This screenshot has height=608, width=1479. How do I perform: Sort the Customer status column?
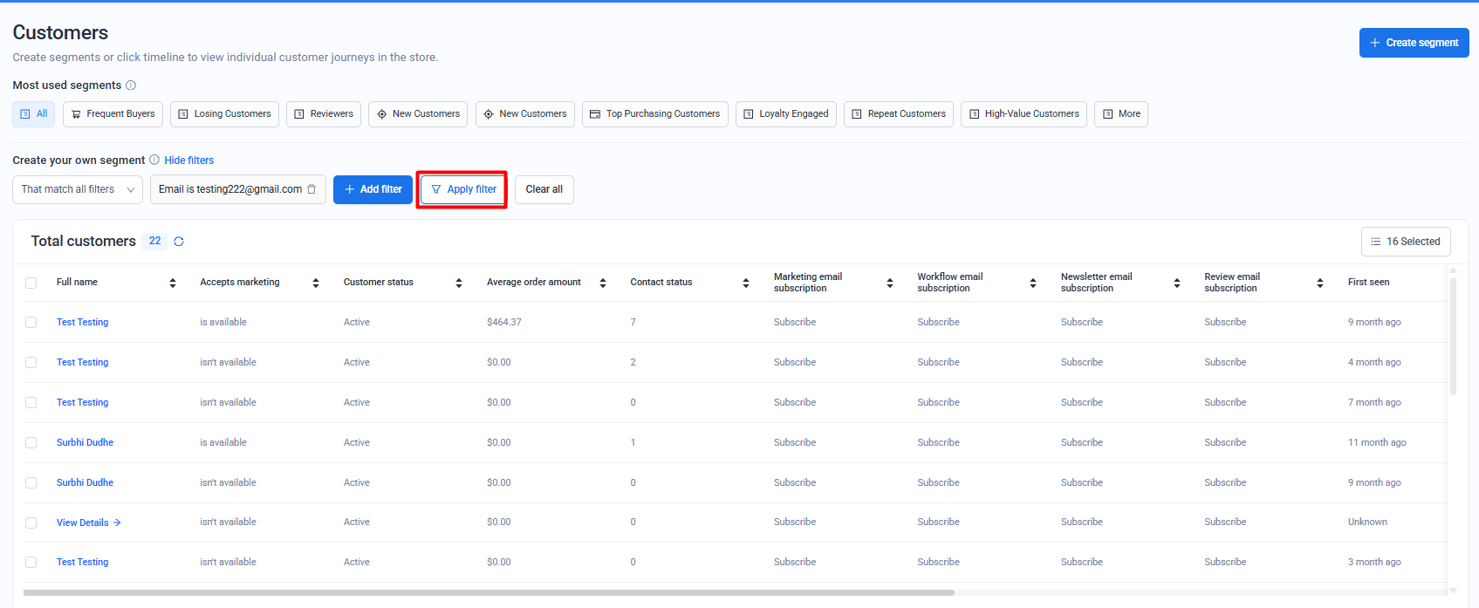pyautogui.click(x=459, y=283)
